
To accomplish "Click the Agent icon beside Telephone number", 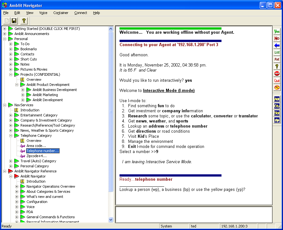I will pos(23,151).
